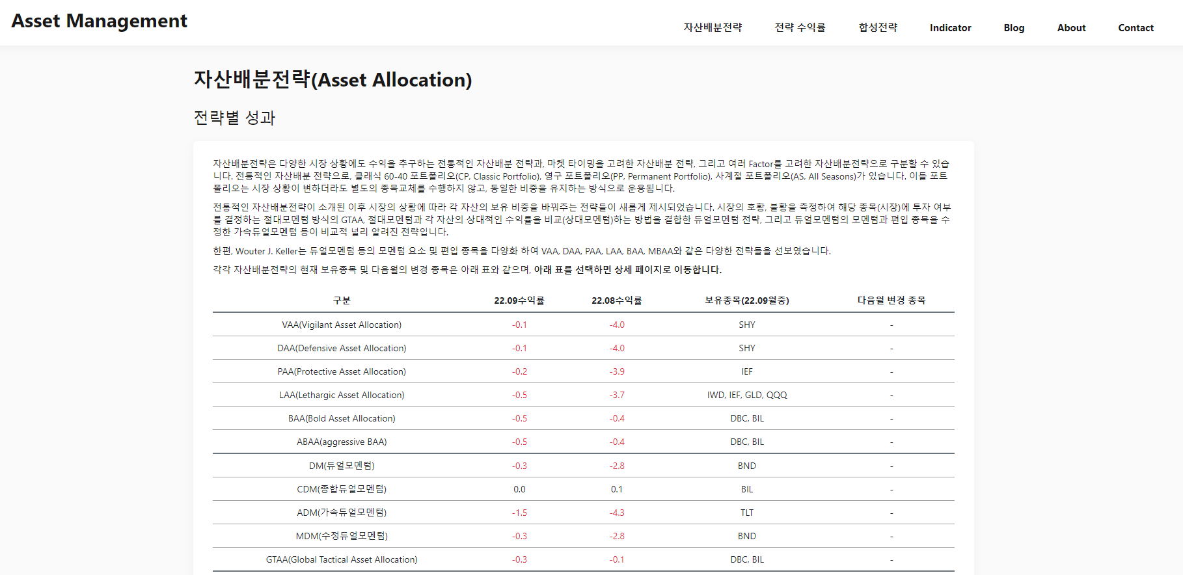
Task: Click the 22.08수익률 column header
Action: (617, 301)
